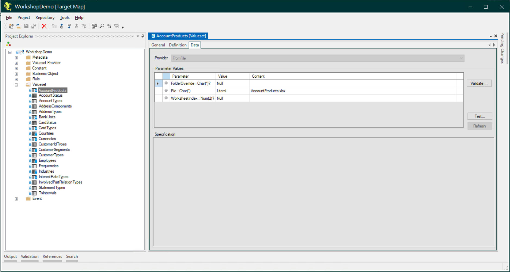The height and width of the screenshot is (272, 510).
Task: Create a new project from the toolbar
Action: pos(11,26)
